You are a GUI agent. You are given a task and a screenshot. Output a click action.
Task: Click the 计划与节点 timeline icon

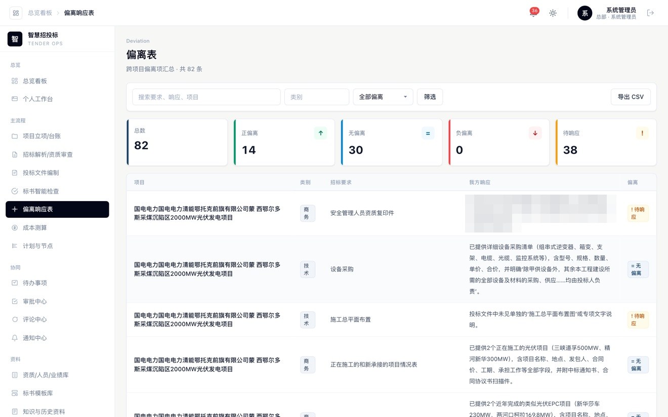[15, 246]
